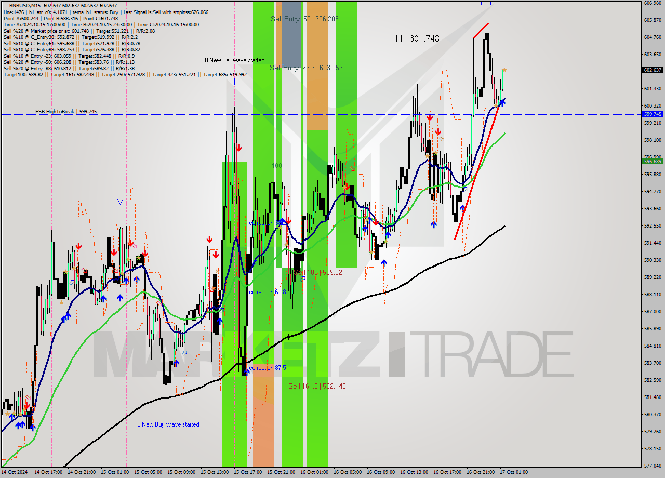Image resolution: width=665 pixels, height=478 pixels.
Task: Click the 603.650 price axis value
Action: [653, 55]
